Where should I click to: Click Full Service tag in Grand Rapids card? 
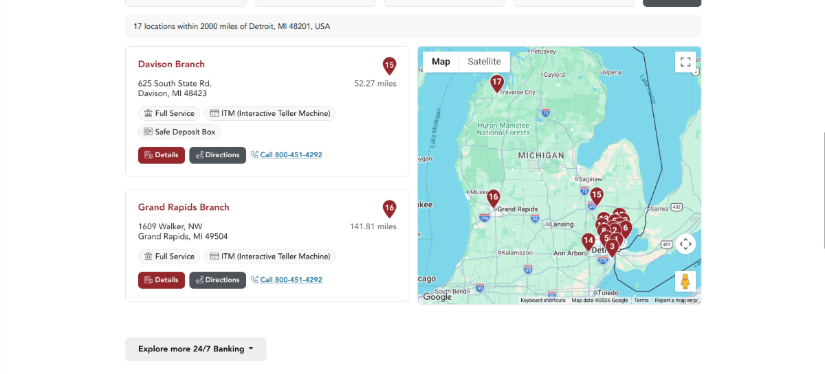(x=169, y=256)
